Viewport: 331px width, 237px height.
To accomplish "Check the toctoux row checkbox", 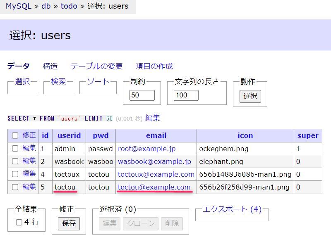I will click(x=15, y=174).
